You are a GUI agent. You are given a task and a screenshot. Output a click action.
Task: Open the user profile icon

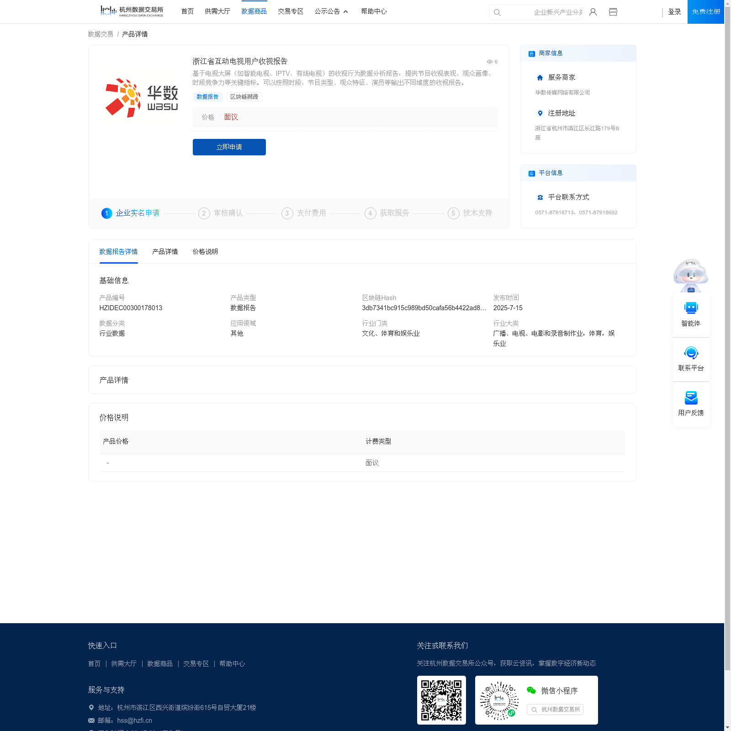click(x=593, y=12)
